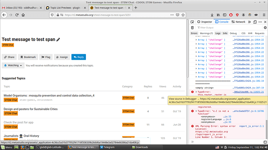The image size is (268, 150).
Task: Toggle responsive design mode icon in devtools
Action: [x=255, y=22]
